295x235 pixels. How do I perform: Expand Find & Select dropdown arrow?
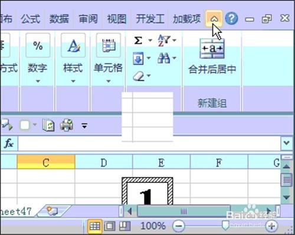click(x=174, y=58)
